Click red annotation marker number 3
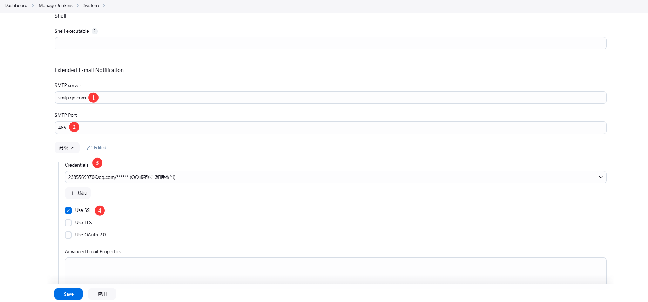 (97, 163)
